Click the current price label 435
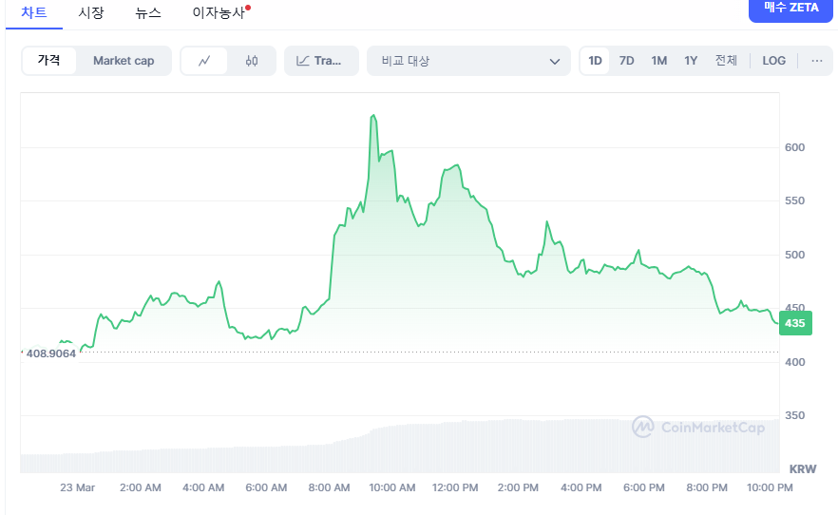Image resolution: width=838 pixels, height=515 pixels. click(x=795, y=323)
